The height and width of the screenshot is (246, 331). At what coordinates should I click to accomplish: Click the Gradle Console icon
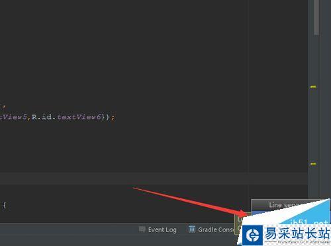pos(192,229)
